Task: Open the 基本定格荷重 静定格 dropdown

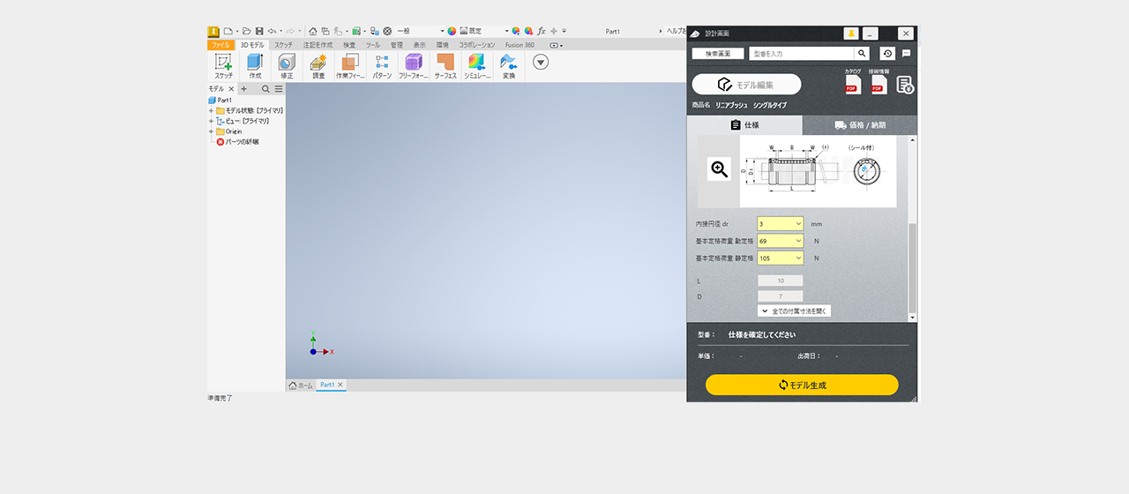Action: click(780, 258)
